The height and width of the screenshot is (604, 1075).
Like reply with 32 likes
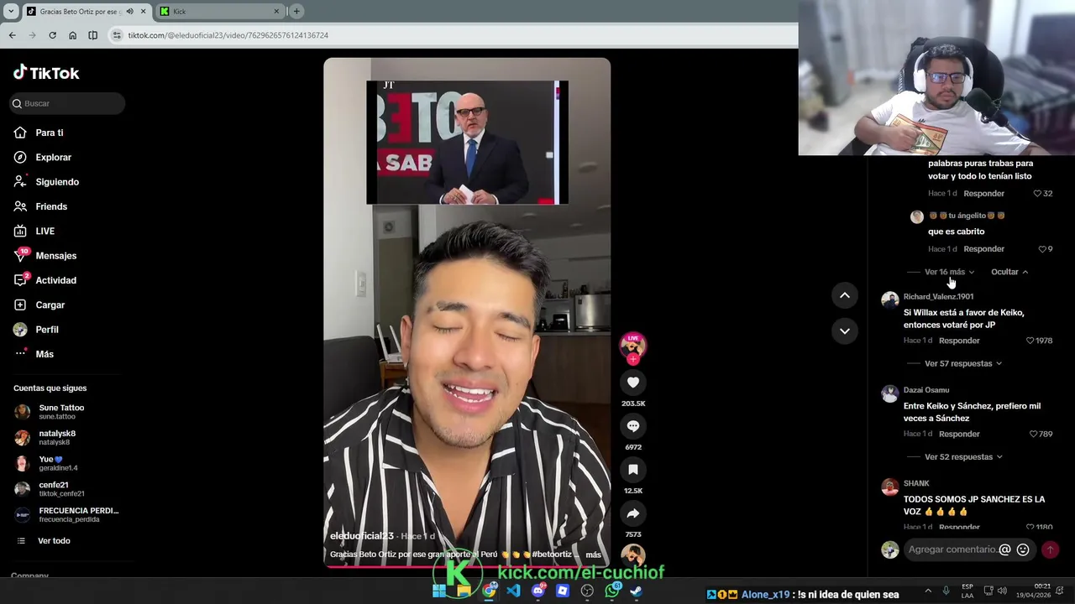point(1037,194)
